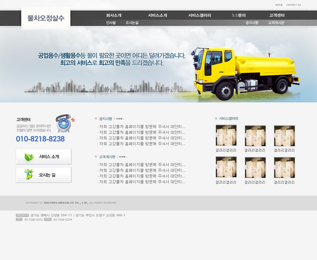The width and height of the screenshot is (317, 260).
Task: Click the HOME link at top right
Action: (279, 5)
